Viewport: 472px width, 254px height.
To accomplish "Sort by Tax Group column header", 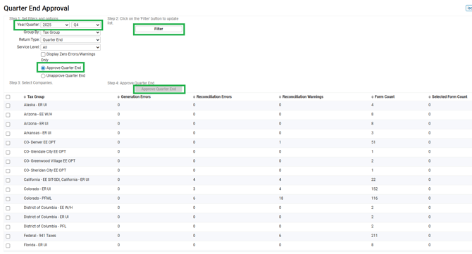I will pyautogui.click(x=35, y=97).
